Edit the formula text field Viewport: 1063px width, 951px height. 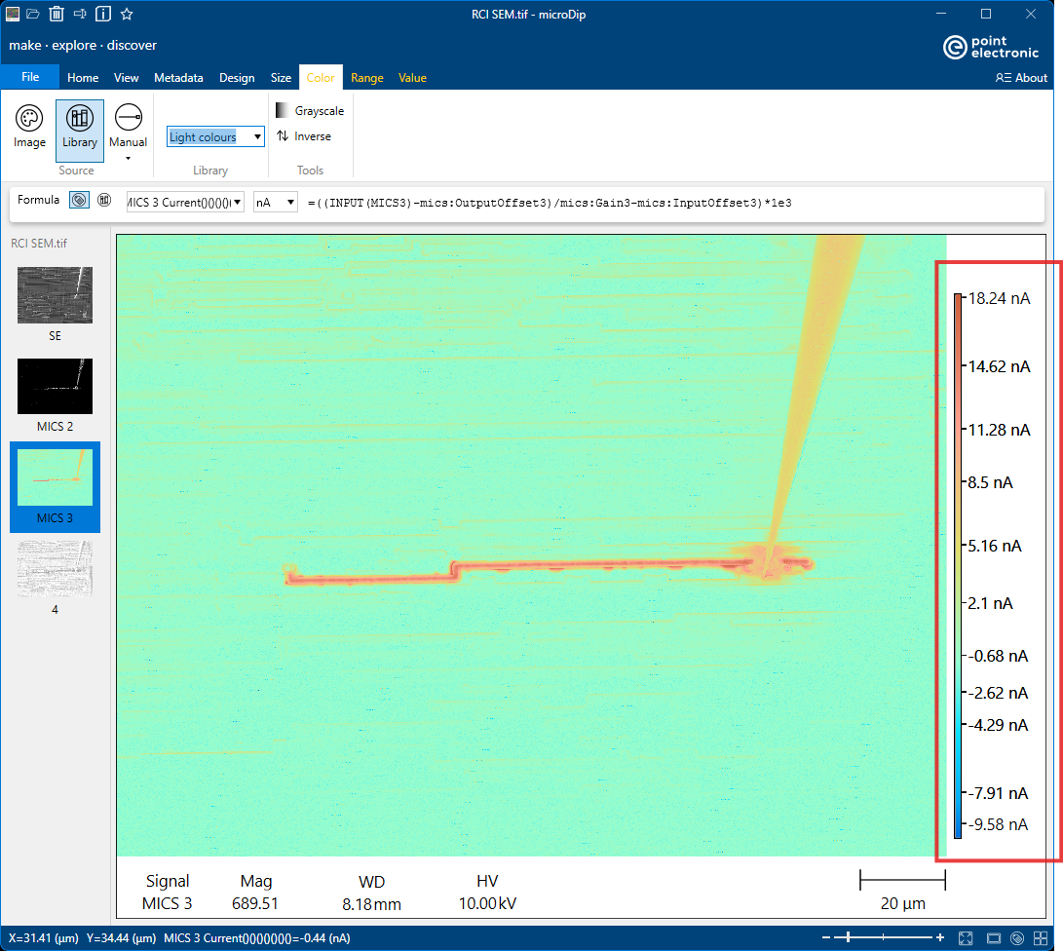550,203
